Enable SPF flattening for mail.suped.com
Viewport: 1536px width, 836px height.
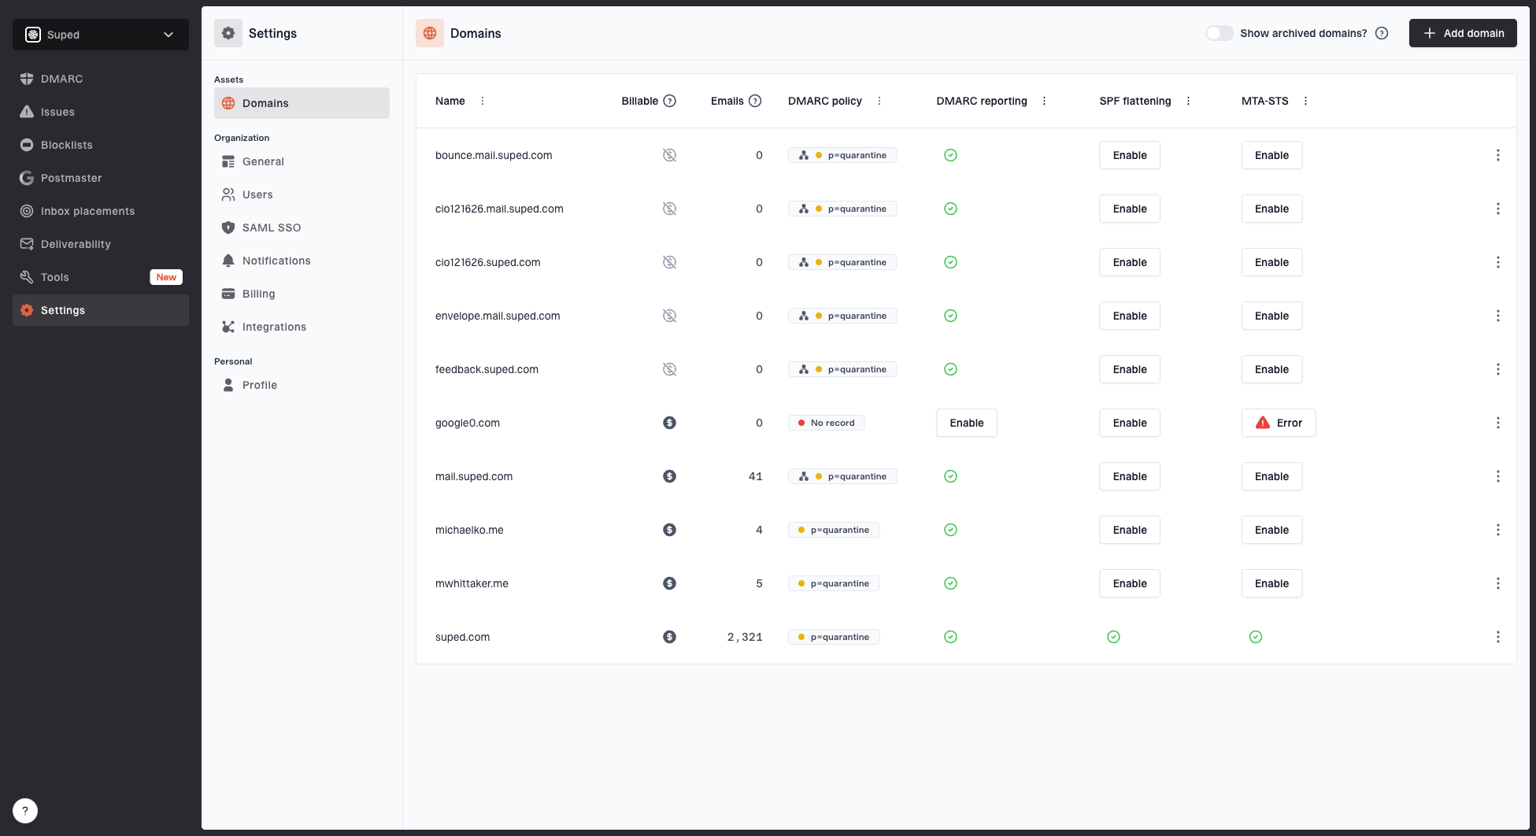1130,476
